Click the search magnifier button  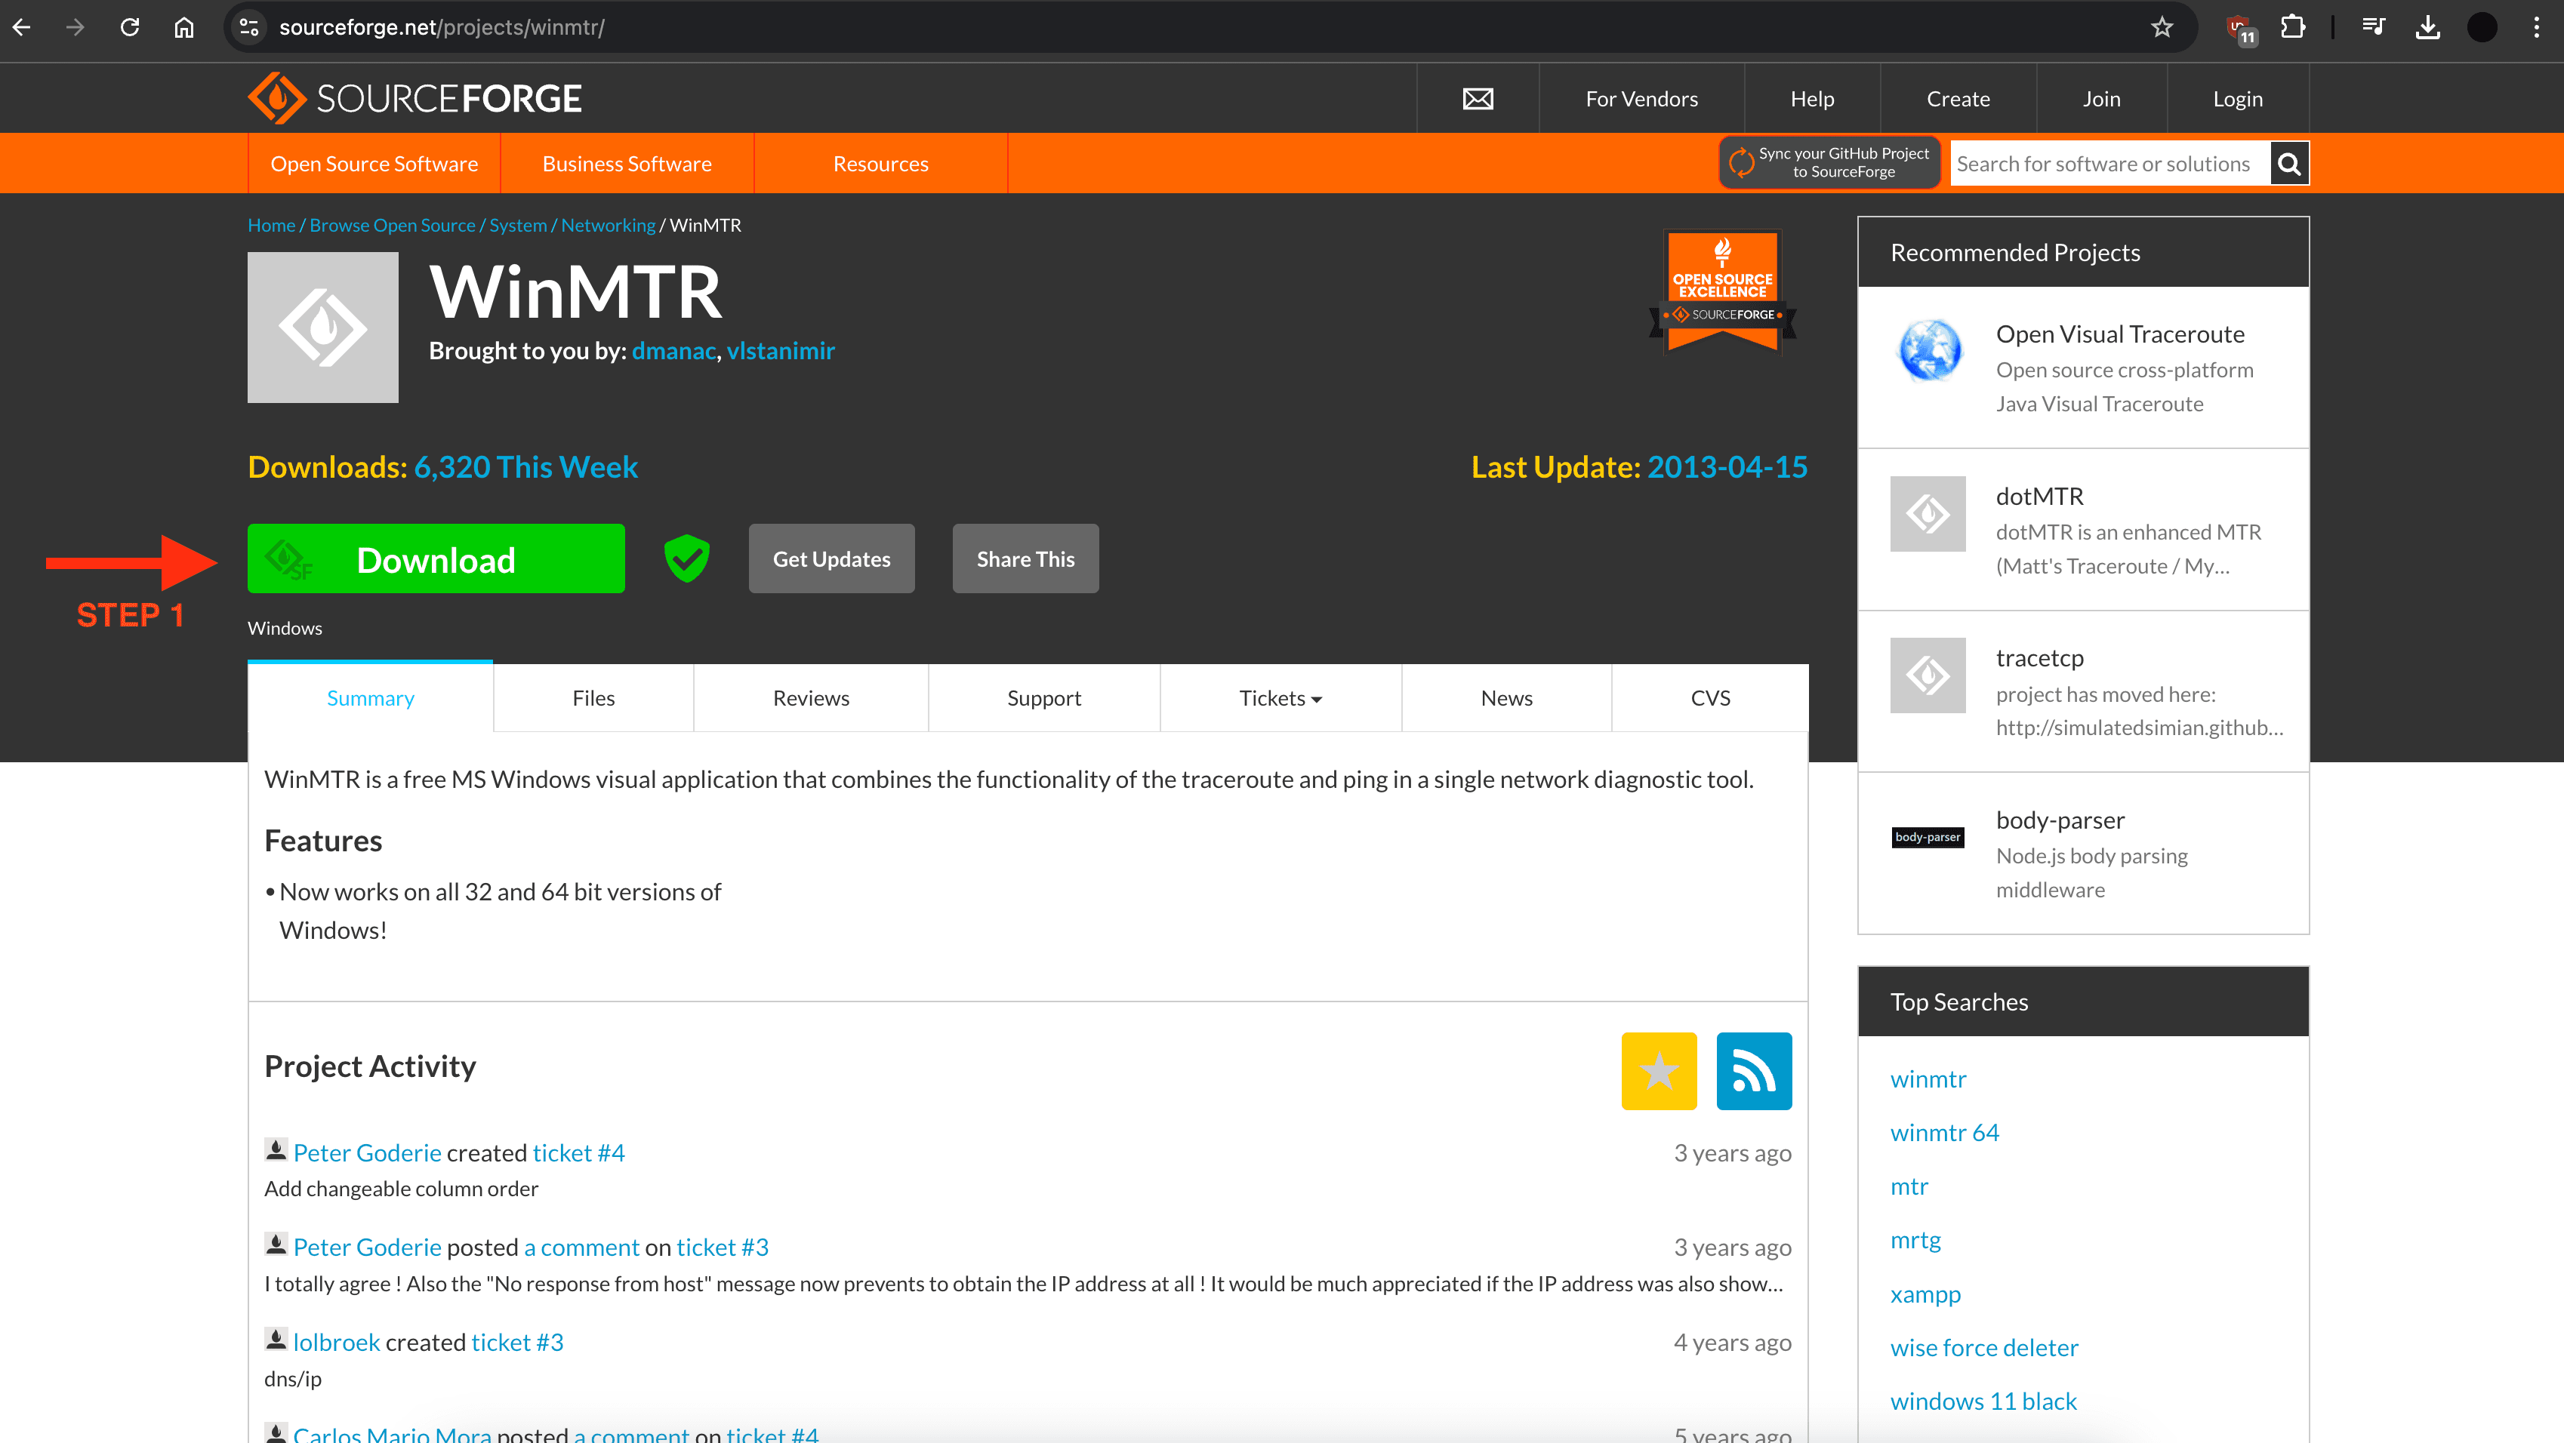click(x=2289, y=163)
